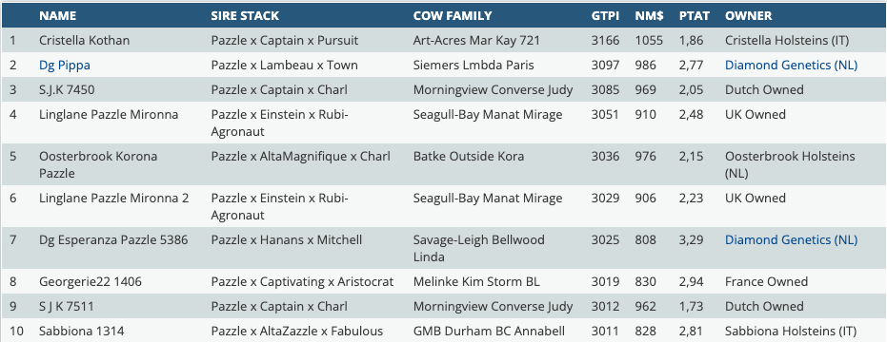Select the Cristella Kothan name cell
Screen dimensions: 887x342
84,41
